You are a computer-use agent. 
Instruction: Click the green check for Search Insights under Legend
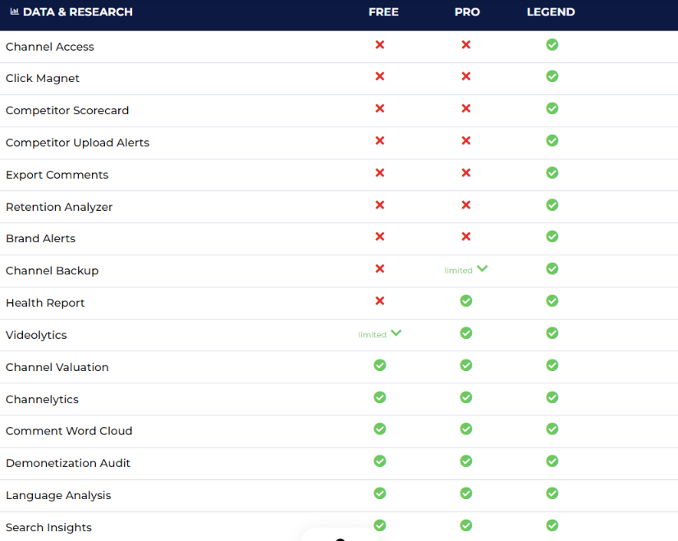552,525
